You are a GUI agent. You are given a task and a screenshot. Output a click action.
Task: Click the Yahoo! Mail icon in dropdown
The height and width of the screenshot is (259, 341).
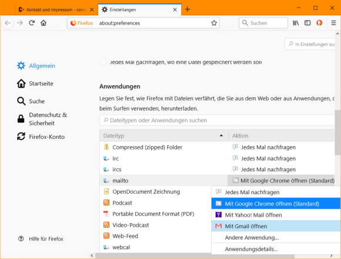[218, 215]
